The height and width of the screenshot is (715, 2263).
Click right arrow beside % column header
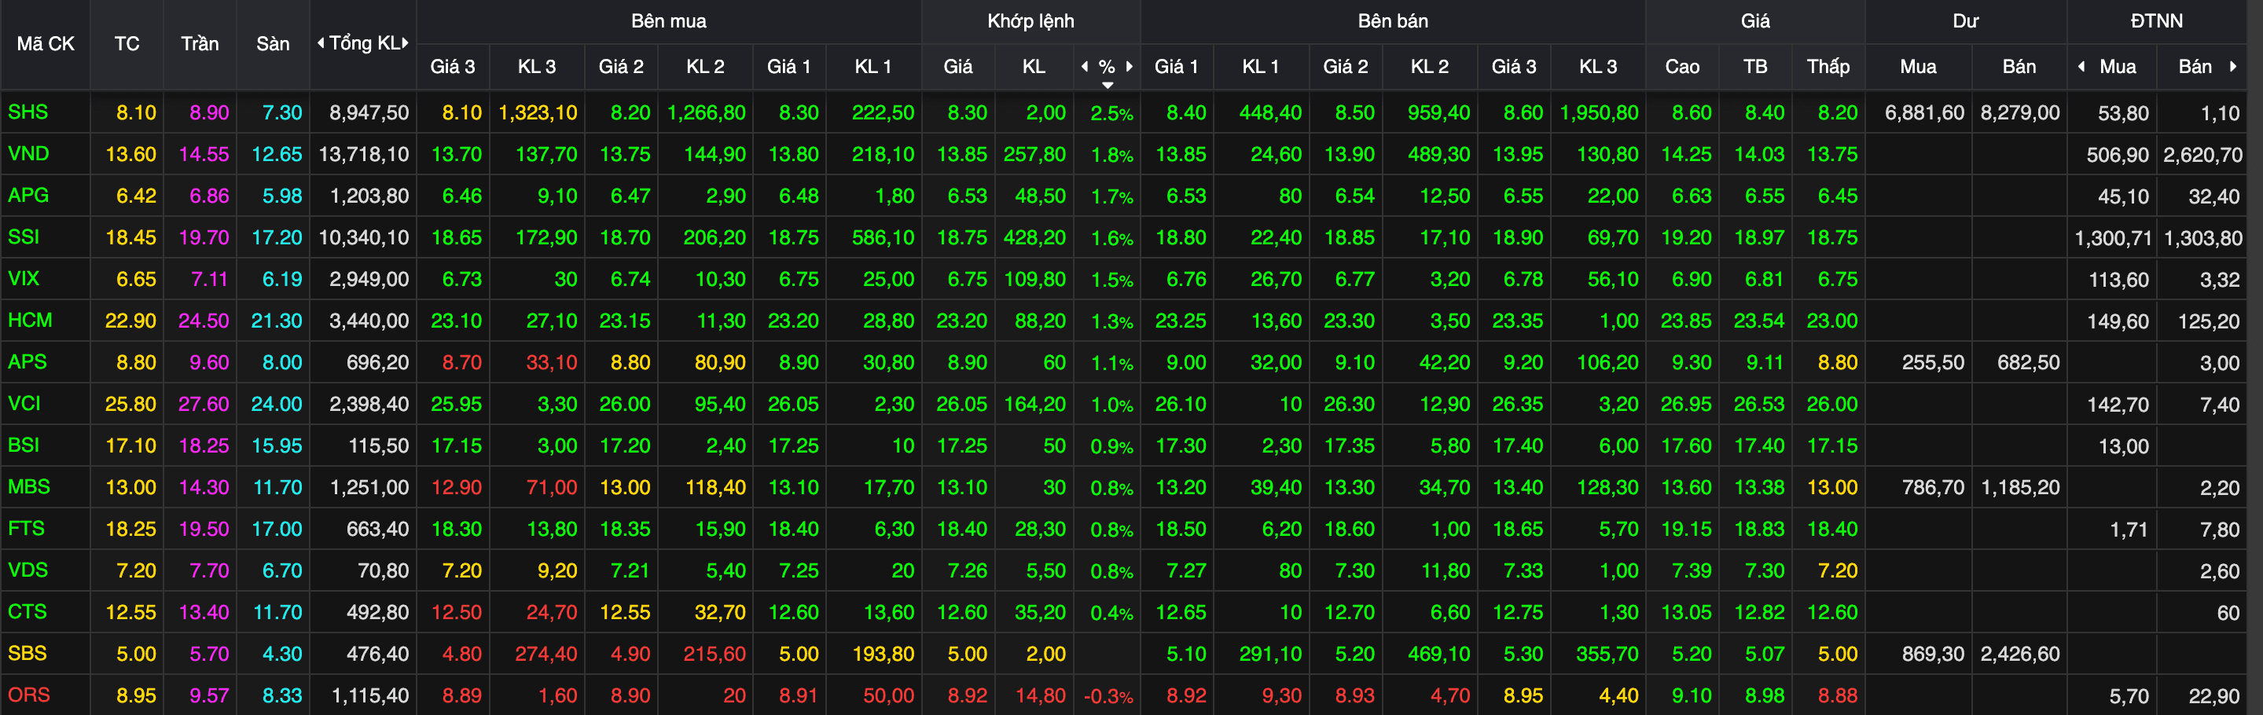click(1130, 67)
